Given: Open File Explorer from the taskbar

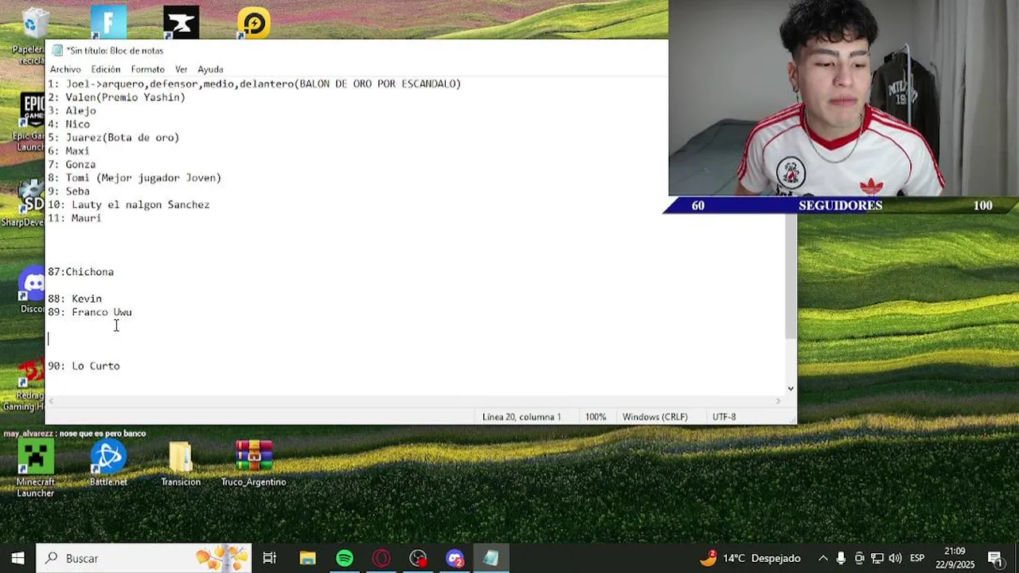Looking at the screenshot, I should (x=307, y=558).
